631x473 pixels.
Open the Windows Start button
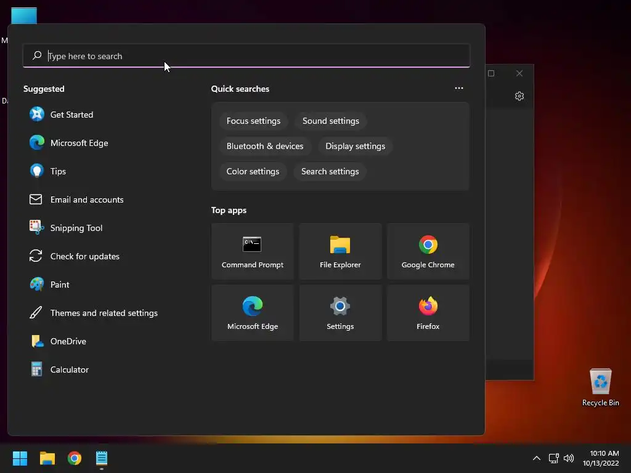coord(20,458)
